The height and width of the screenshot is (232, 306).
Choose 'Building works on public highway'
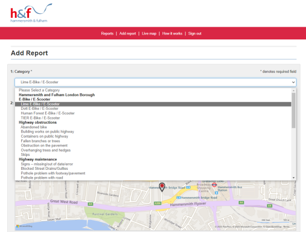153,132
